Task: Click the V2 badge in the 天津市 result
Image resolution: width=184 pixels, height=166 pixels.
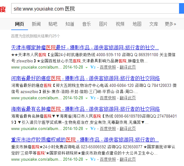Action: 93,67
